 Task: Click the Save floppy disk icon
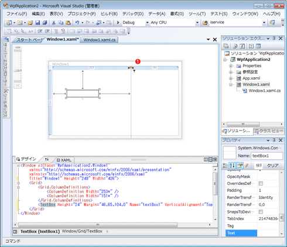tap(37, 23)
